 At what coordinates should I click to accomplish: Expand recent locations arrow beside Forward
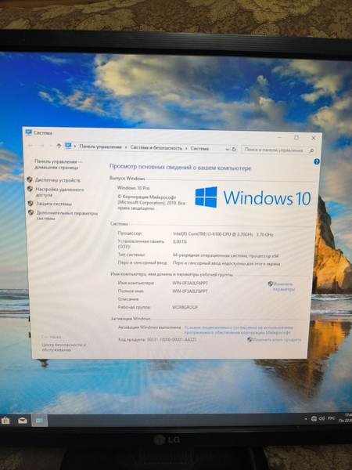[x=51, y=146]
